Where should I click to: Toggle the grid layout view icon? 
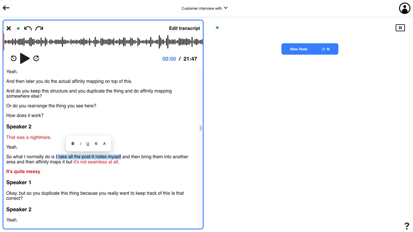tap(400, 28)
